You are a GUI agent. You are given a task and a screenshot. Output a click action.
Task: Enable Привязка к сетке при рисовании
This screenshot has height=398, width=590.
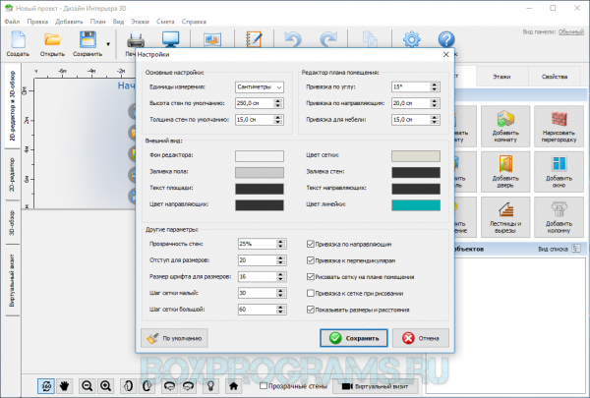(311, 293)
